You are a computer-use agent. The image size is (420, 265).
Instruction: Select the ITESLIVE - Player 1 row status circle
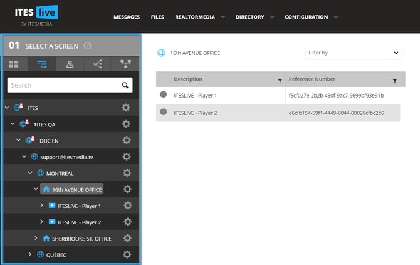tap(164, 95)
